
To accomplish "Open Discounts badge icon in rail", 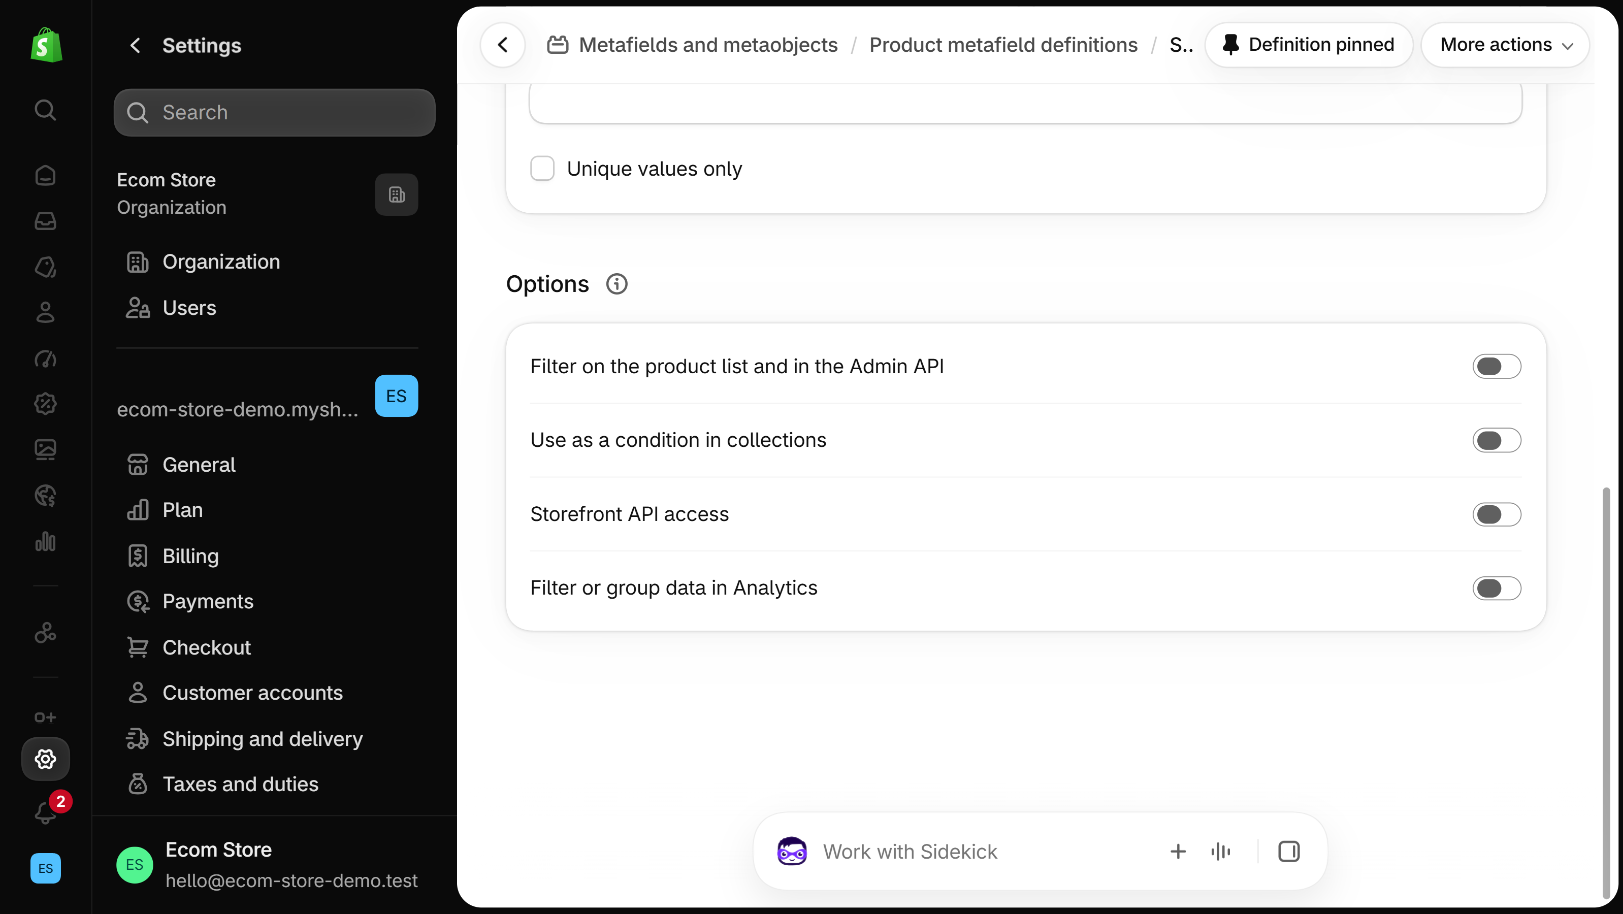I will [45, 404].
